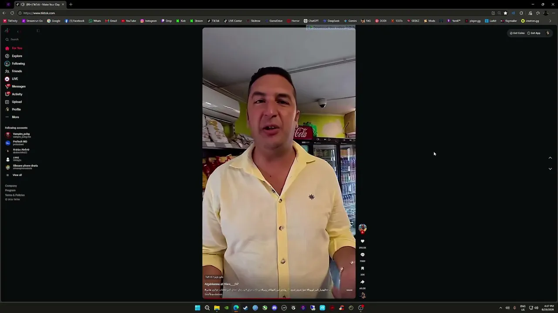Follow the creator via red plus badge

tap(362, 232)
